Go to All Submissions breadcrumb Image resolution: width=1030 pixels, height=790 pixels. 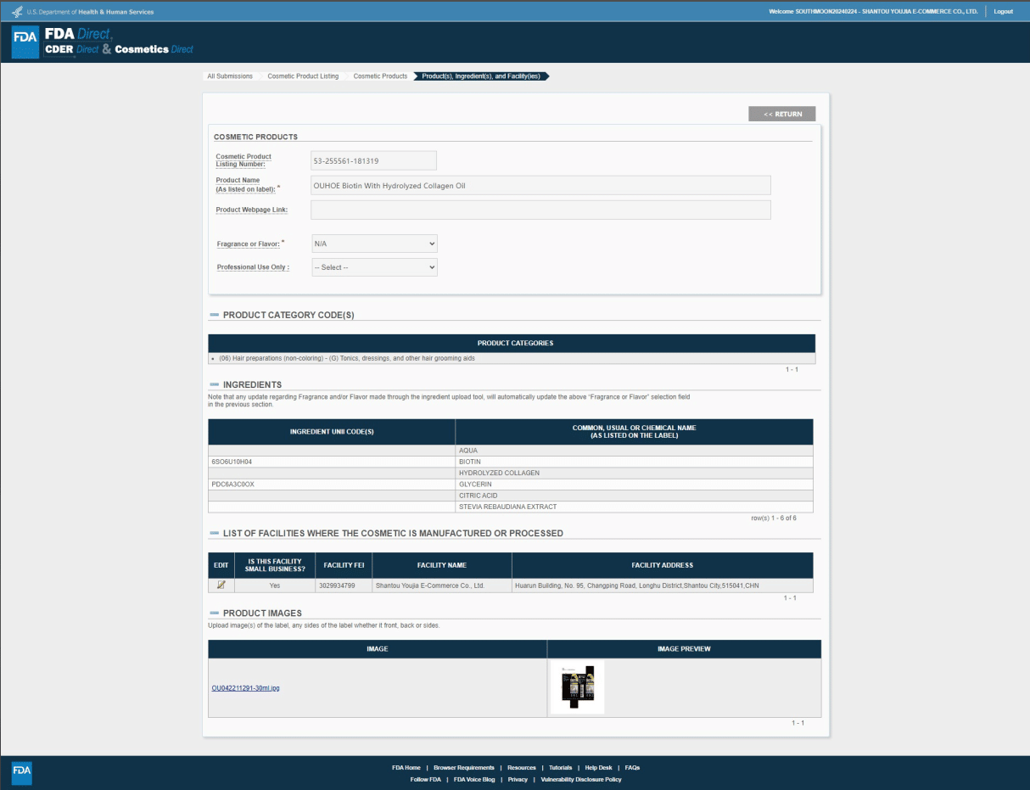click(230, 76)
